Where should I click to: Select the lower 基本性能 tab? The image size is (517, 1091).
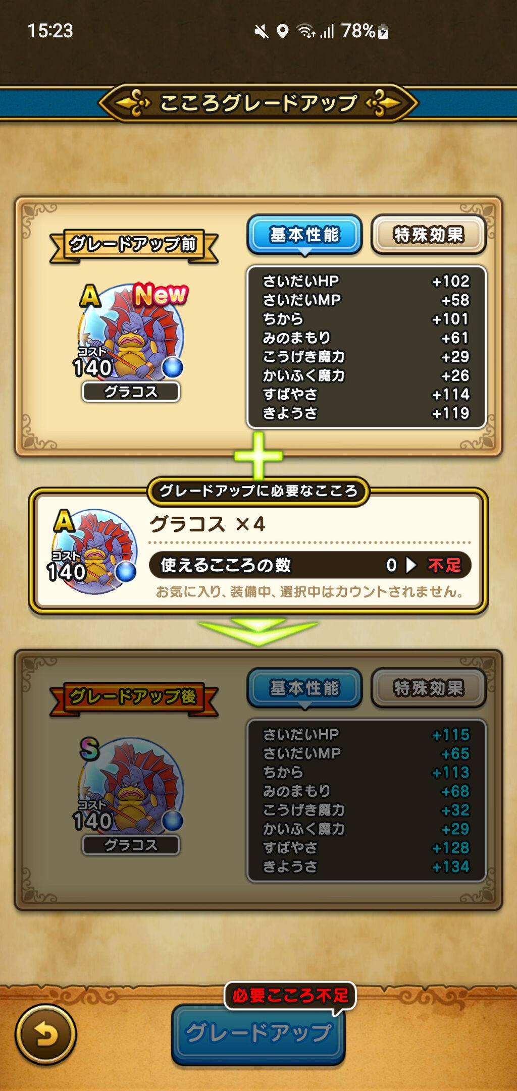point(304,688)
